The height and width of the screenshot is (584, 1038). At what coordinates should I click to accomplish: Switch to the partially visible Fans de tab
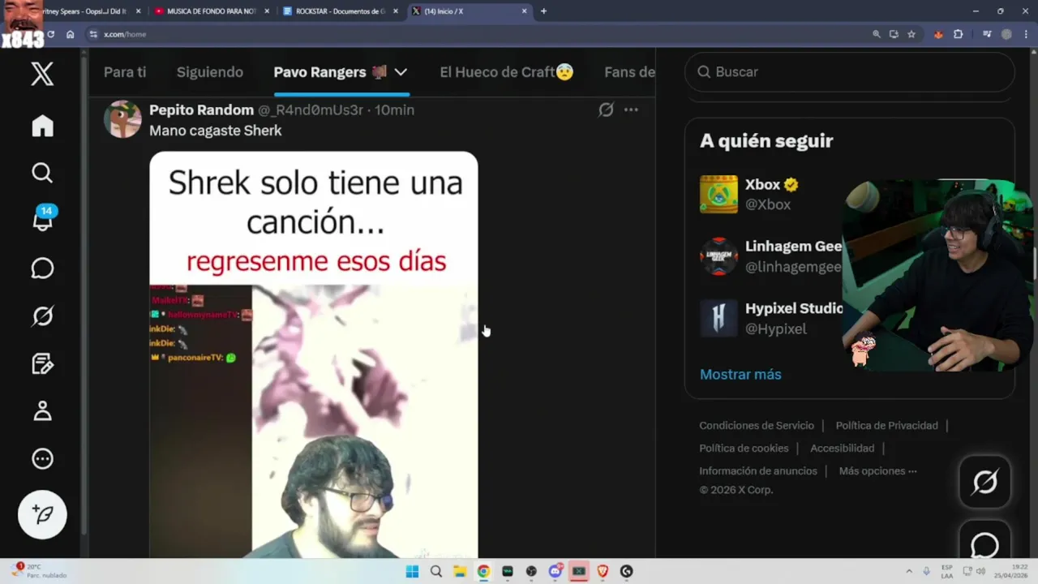click(629, 72)
